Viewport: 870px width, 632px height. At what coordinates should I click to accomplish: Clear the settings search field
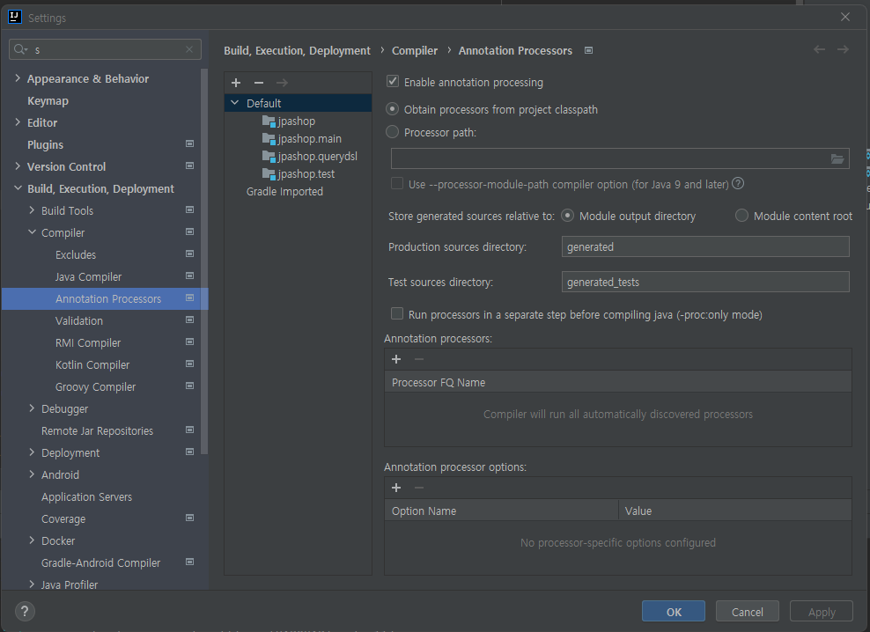pos(189,49)
